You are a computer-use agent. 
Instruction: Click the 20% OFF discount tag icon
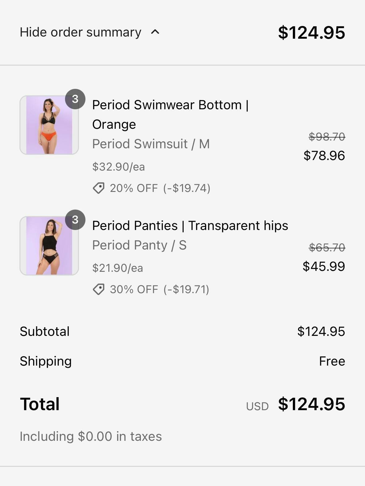click(x=99, y=188)
